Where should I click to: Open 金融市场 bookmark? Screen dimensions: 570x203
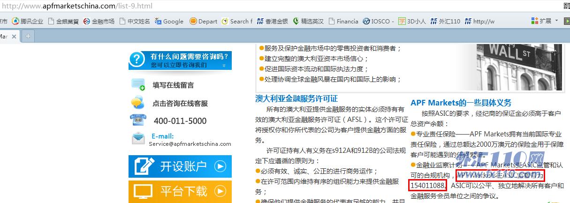99,21
